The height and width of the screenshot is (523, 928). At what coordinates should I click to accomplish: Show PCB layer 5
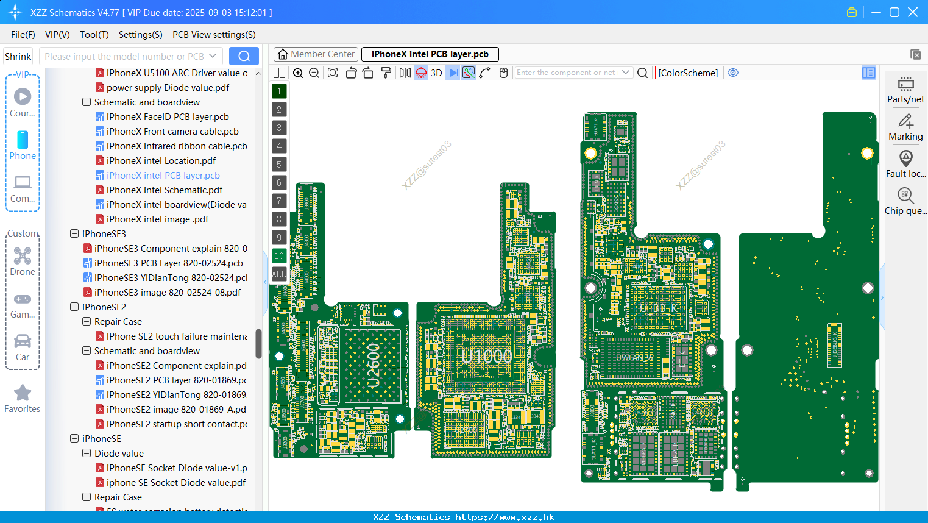(279, 164)
